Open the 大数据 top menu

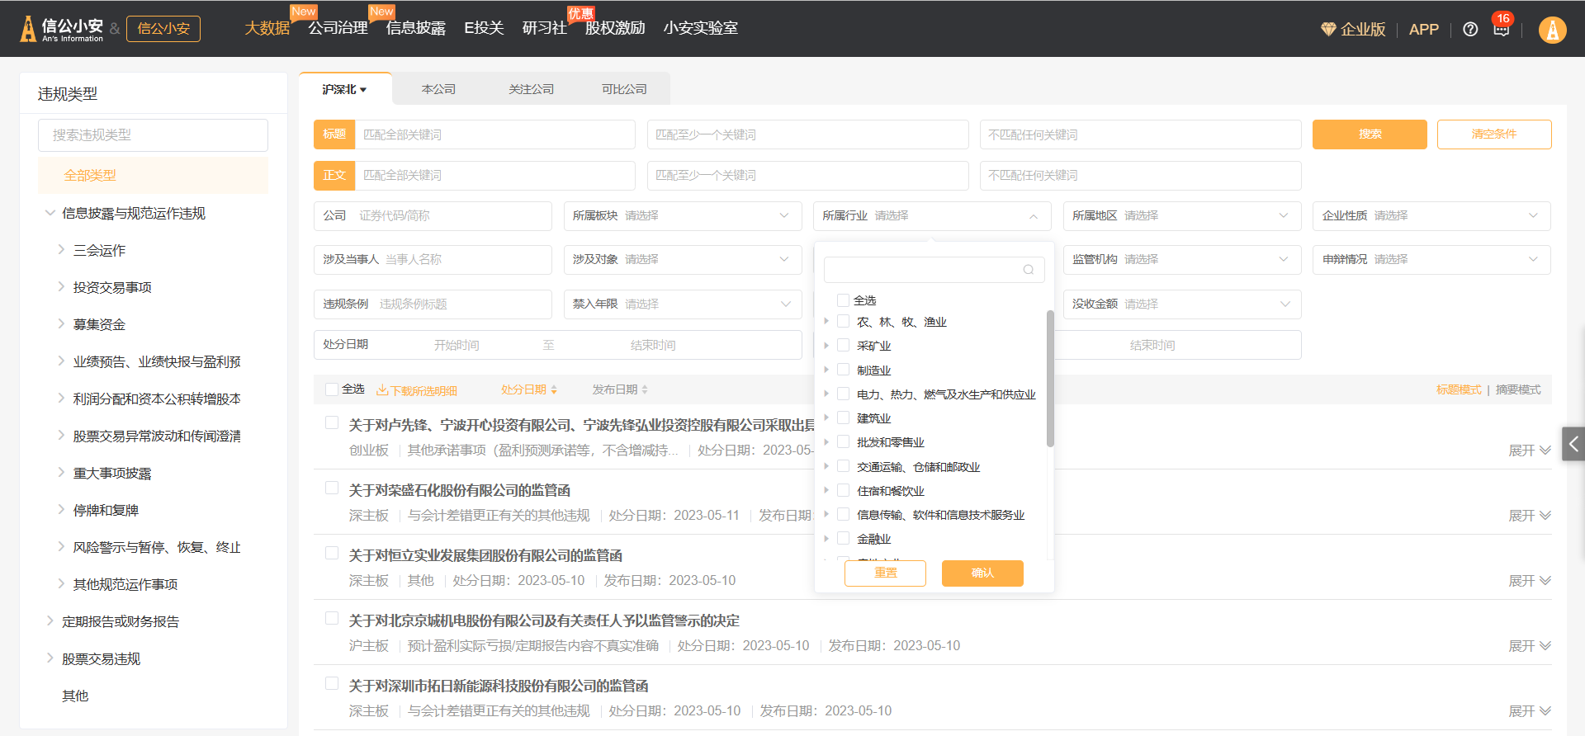[267, 28]
